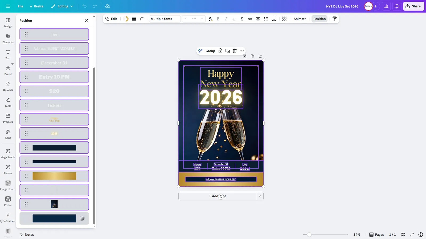Open the Multiple fonts selector
The height and width of the screenshot is (239, 426).
pos(165,19)
